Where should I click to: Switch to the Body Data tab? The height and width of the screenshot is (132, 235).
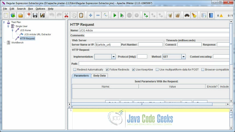(99, 76)
